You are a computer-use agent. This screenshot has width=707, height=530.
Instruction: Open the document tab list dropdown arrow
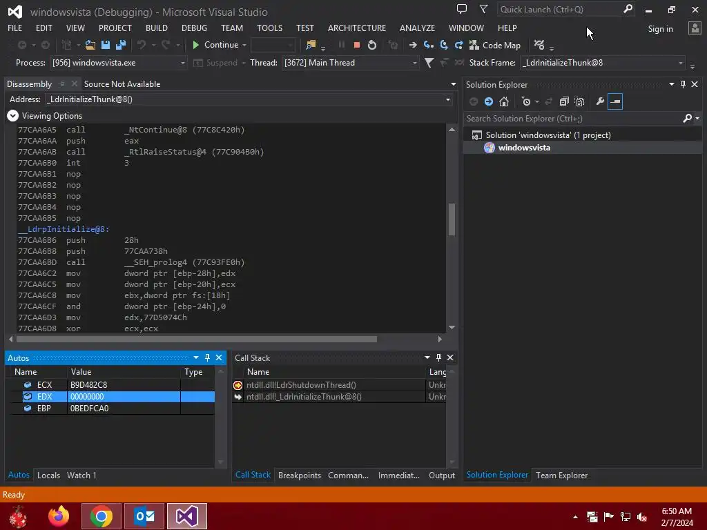click(x=453, y=84)
